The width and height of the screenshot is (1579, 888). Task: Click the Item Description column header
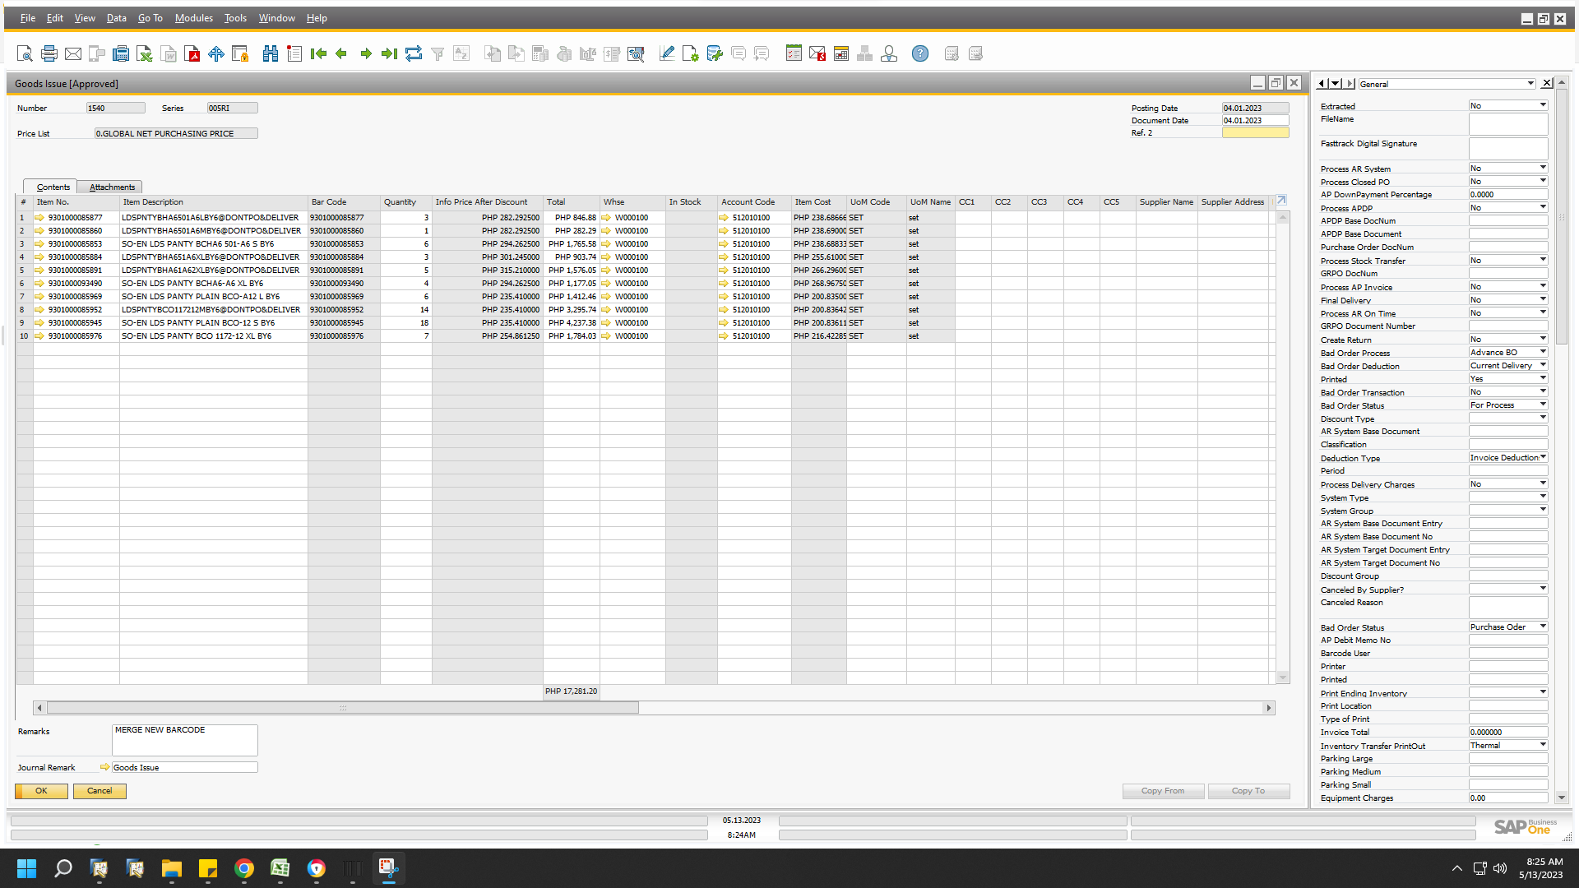click(x=214, y=202)
